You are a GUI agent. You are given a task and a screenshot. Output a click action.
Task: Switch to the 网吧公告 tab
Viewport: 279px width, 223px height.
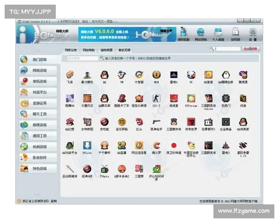click(x=71, y=50)
